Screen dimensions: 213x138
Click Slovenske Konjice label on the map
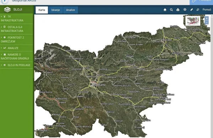coord(158,59)
